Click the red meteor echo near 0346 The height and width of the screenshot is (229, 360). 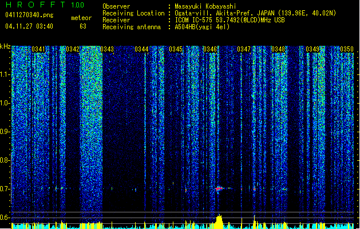click(219, 188)
